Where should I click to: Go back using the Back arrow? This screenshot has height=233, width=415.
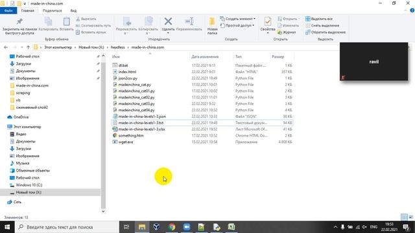(x=6, y=47)
